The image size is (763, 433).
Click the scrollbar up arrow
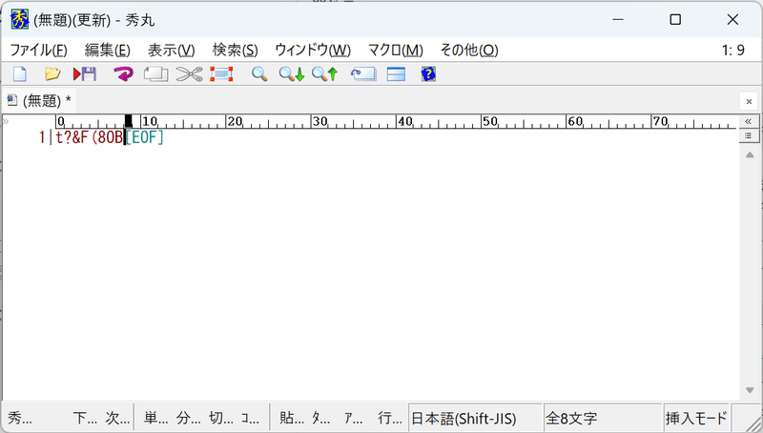(750, 155)
